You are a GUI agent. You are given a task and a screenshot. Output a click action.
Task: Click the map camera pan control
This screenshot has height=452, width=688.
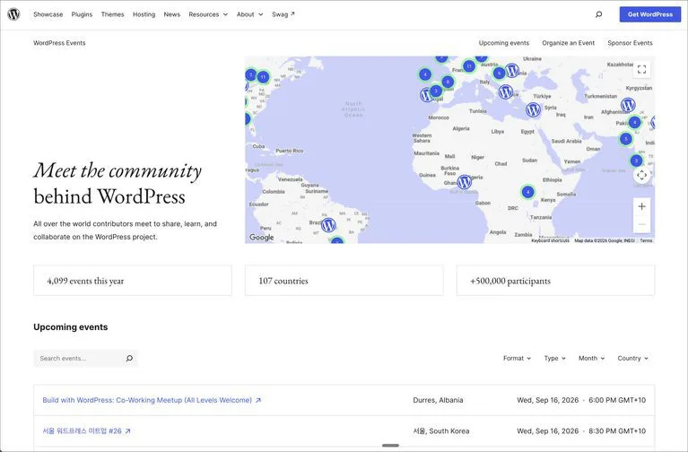(x=641, y=175)
